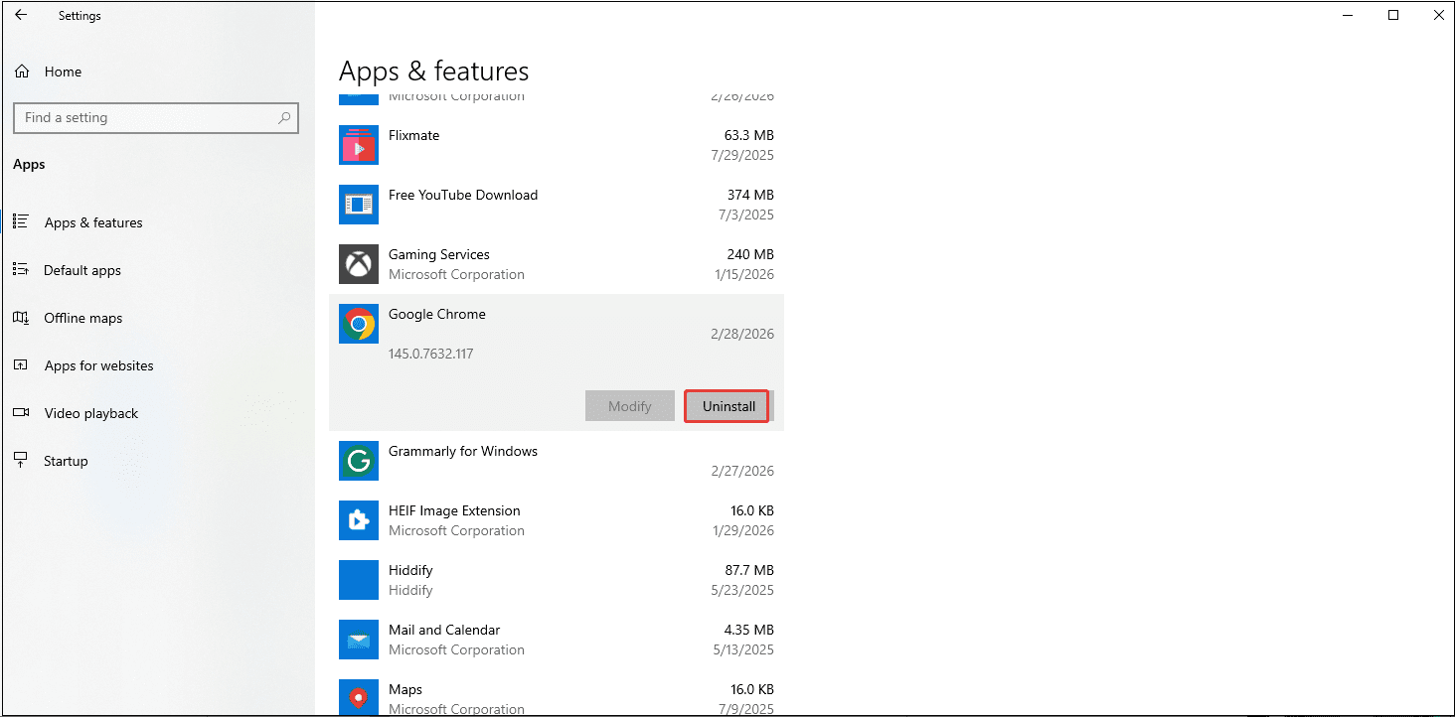Screen dimensions: 1455x717
Task: Click the Grammarly for Windows icon
Action: 358,461
